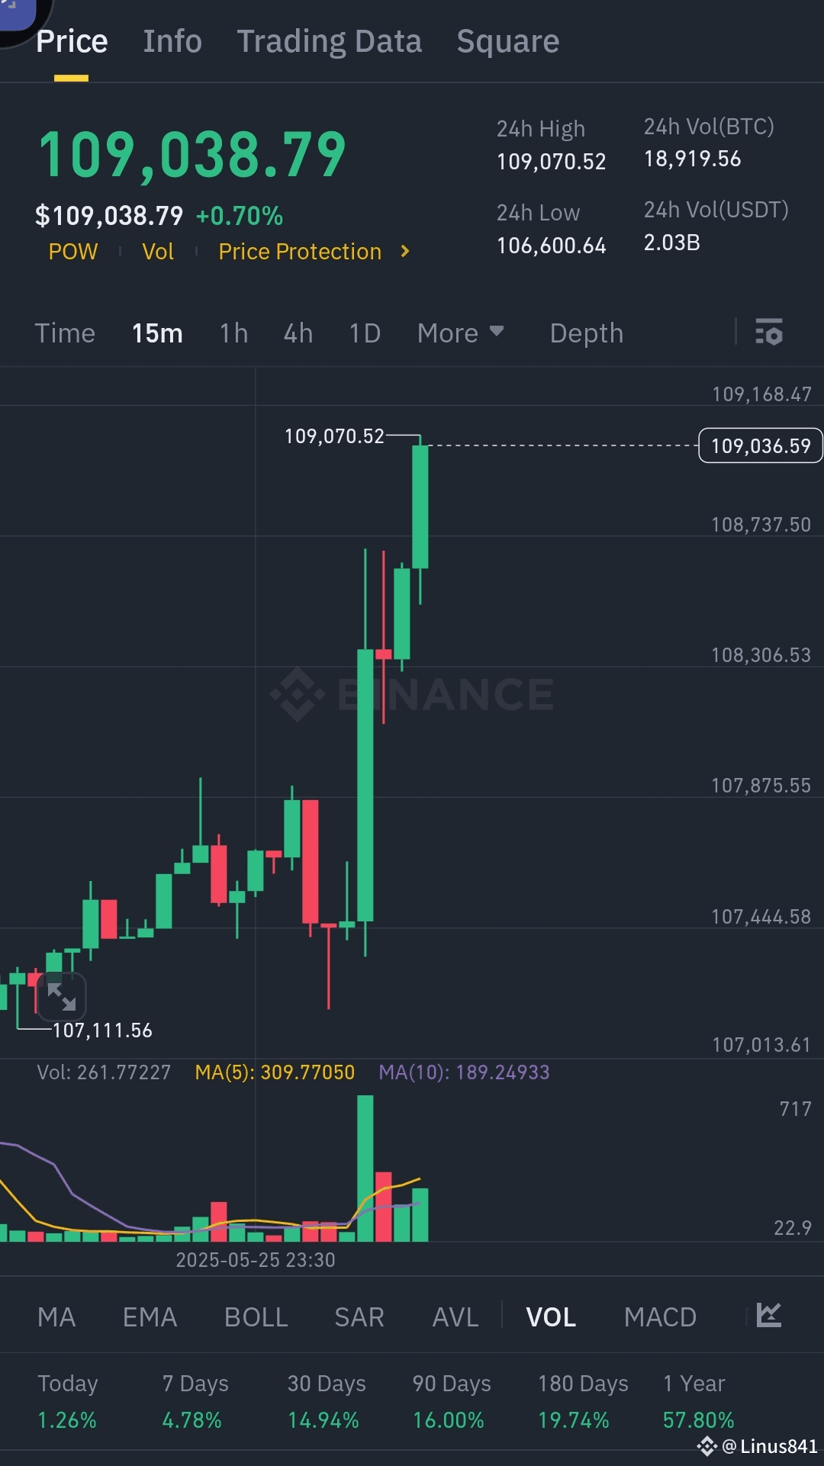Select the EMA indicator
The image size is (824, 1466).
[150, 1317]
